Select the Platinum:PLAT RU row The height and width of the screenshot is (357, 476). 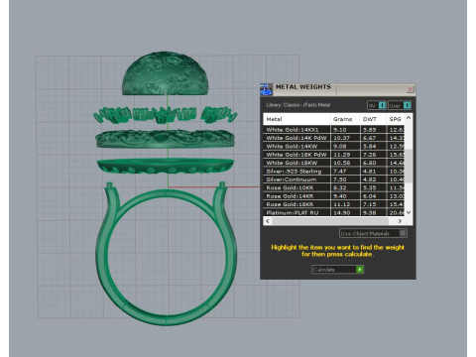(x=333, y=212)
